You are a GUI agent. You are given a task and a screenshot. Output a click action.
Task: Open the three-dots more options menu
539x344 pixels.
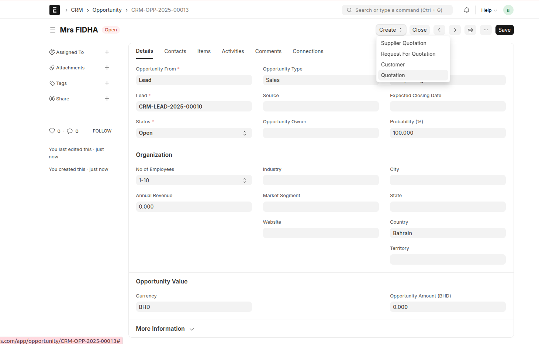(x=486, y=30)
